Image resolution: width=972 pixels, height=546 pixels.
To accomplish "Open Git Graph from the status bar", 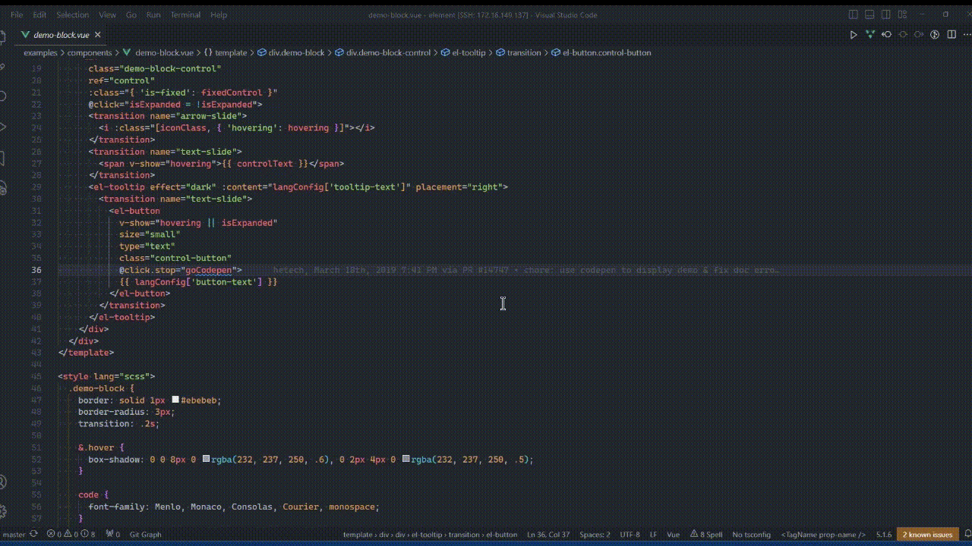I will coord(145,535).
